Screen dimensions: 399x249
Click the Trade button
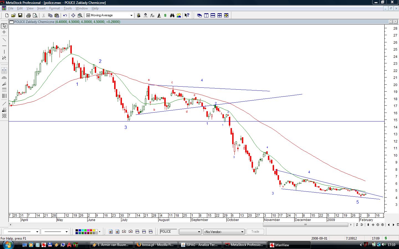coord(255,232)
